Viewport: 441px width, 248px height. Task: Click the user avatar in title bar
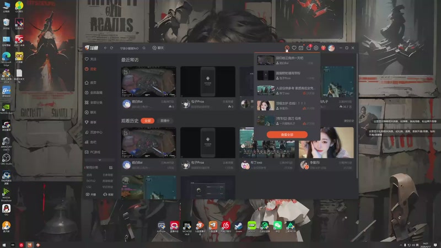click(x=331, y=48)
